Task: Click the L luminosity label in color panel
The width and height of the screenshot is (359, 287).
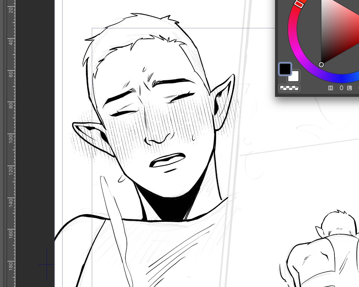Action: [x=350, y=88]
